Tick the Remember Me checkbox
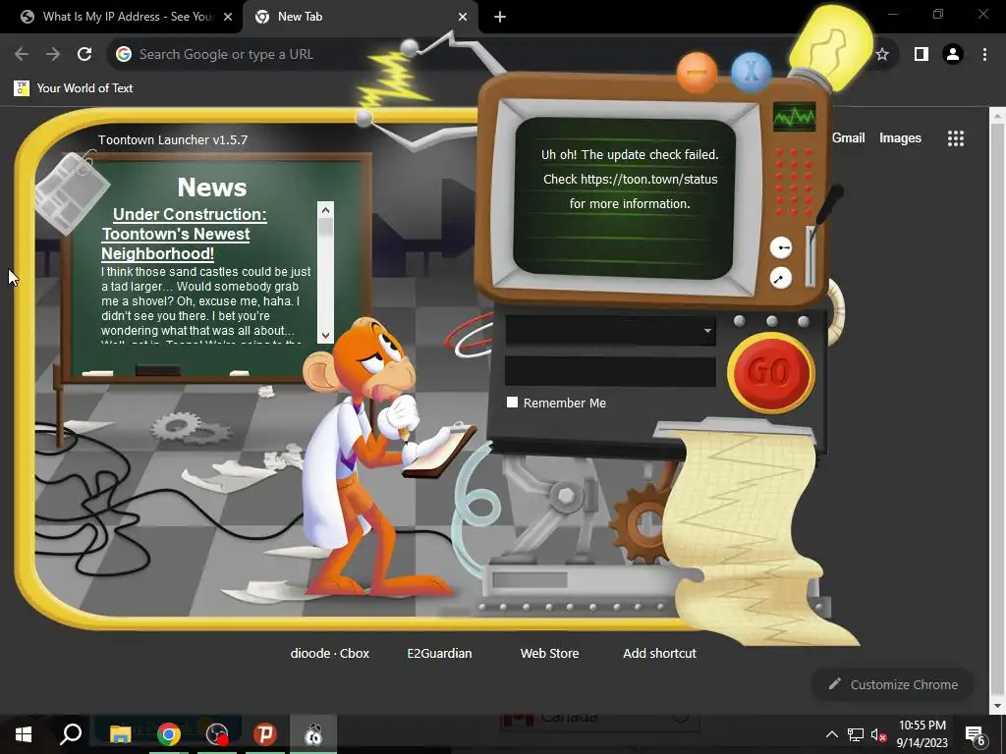This screenshot has height=754, width=1006. (x=512, y=402)
